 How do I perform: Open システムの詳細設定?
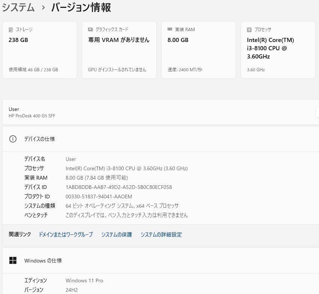pyautogui.click(x=161, y=234)
